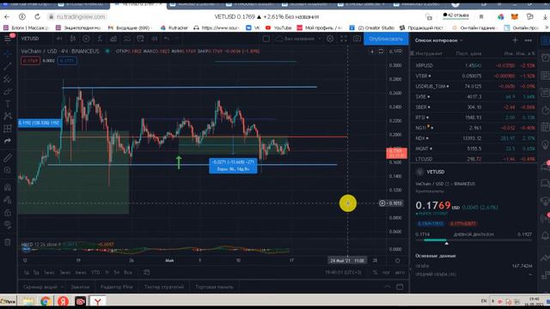
Task: Toggle the 'авто' auto scale option
Action: click(x=400, y=272)
